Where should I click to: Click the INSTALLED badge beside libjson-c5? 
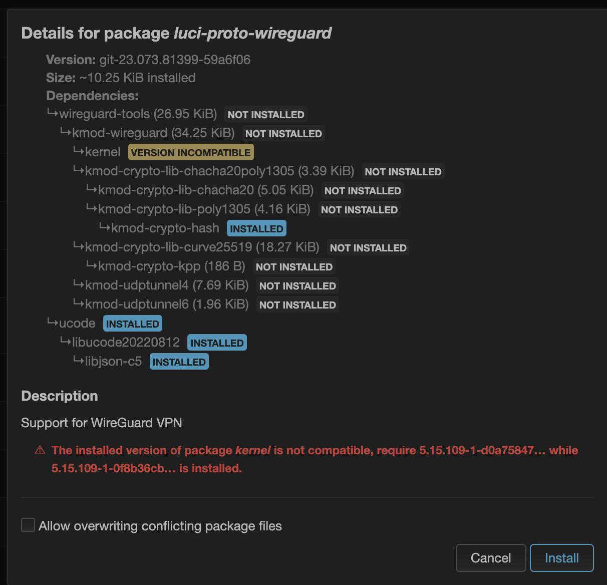click(x=179, y=362)
